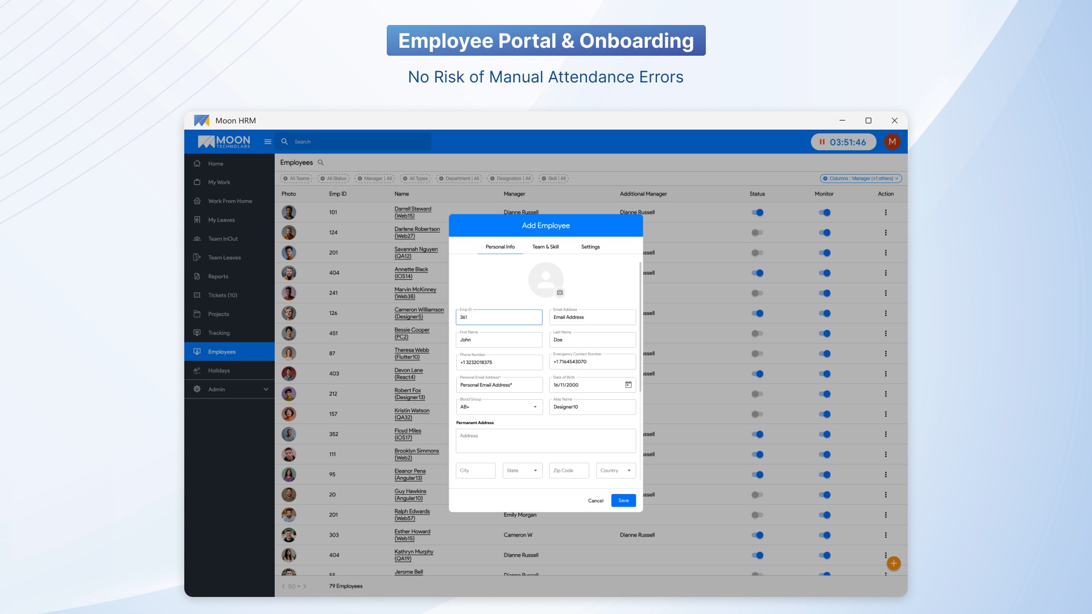Switch to the Team & Skill tab
The width and height of the screenshot is (1092, 614).
click(x=545, y=247)
